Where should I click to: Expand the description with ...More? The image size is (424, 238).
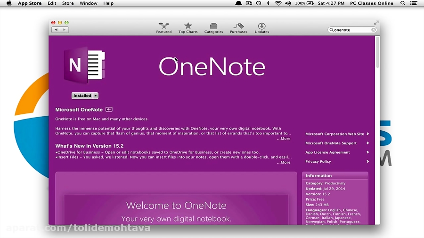tap(284, 139)
